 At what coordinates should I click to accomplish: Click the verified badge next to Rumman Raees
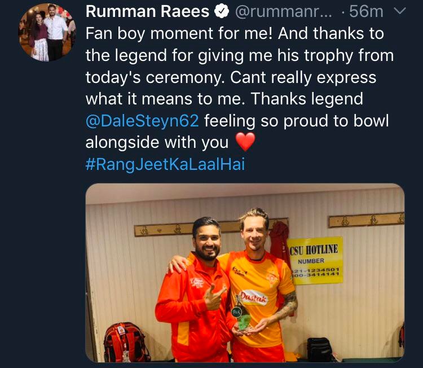click(x=222, y=12)
